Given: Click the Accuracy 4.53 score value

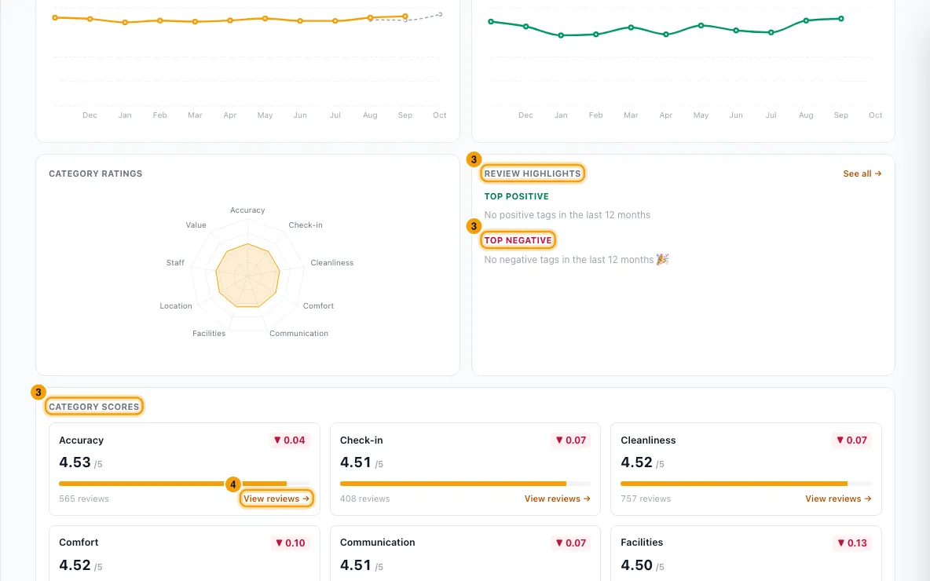Looking at the screenshot, I should 75,462.
